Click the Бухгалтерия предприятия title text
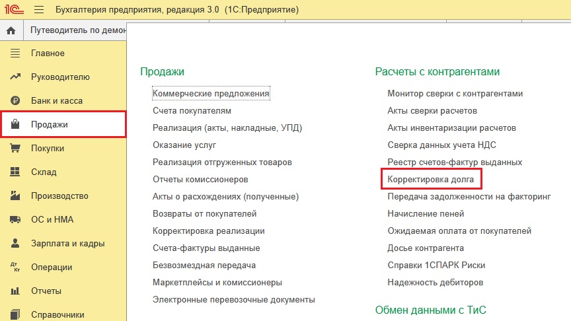The height and width of the screenshot is (321, 571). (x=177, y=9)
